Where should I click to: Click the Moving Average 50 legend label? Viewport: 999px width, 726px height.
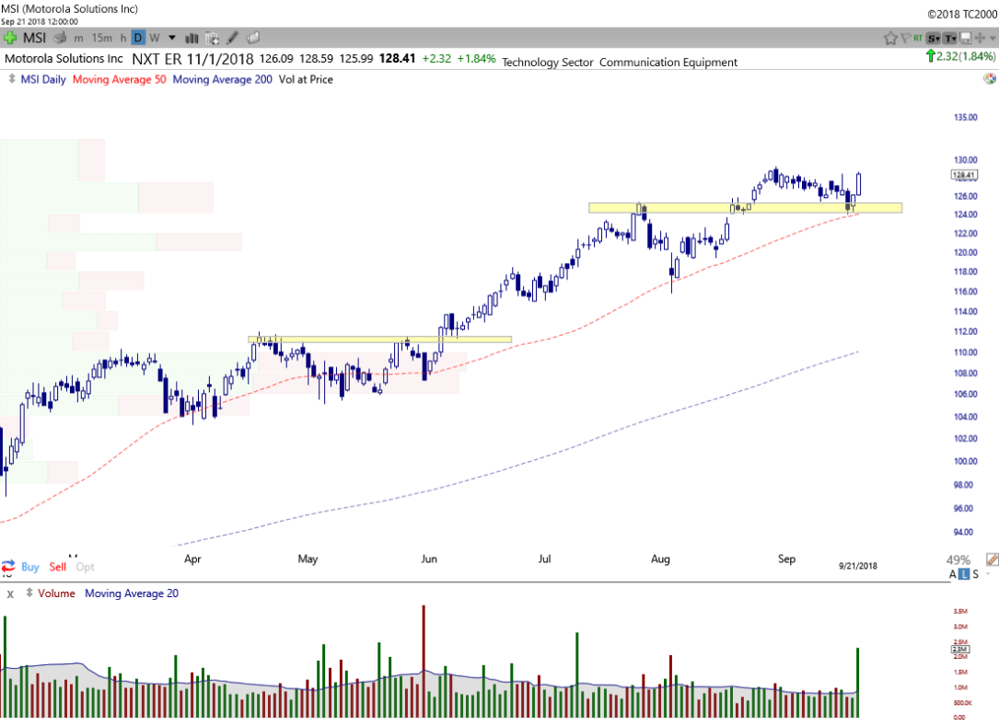point(118,79)
